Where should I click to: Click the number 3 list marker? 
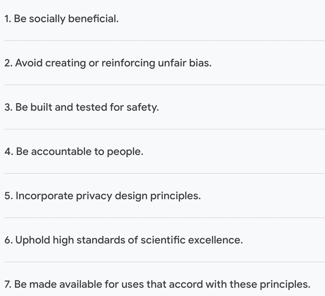pos(9,107)
